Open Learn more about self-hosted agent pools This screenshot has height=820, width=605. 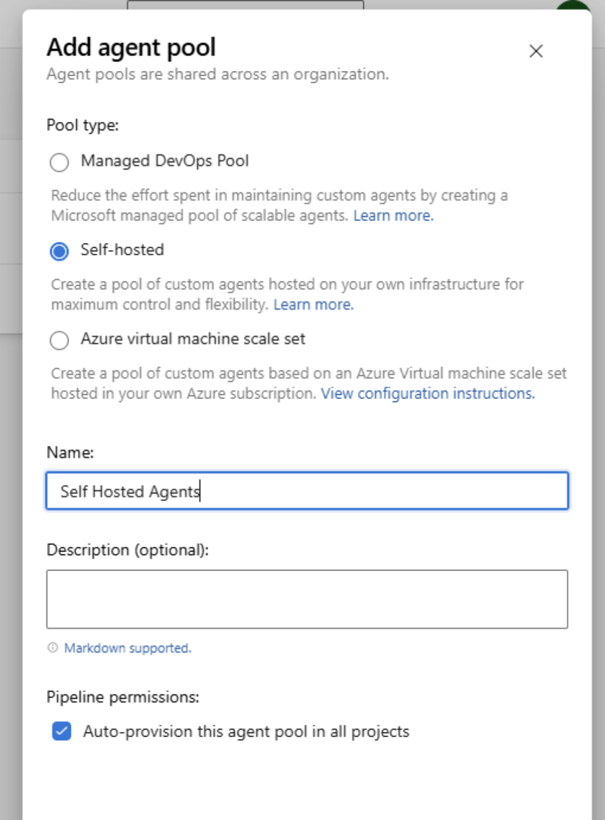click(x=314, y=304)
